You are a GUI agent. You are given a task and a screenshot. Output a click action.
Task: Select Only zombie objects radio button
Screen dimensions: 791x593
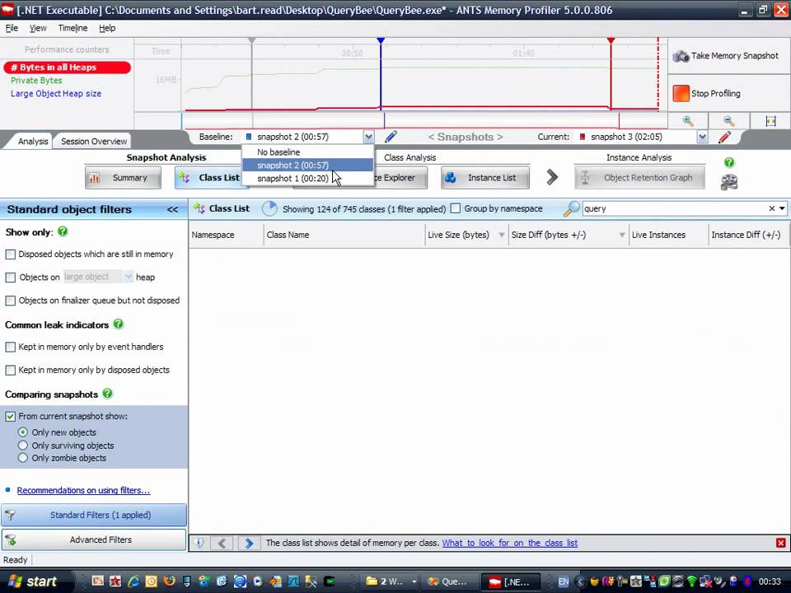point(23,458)
